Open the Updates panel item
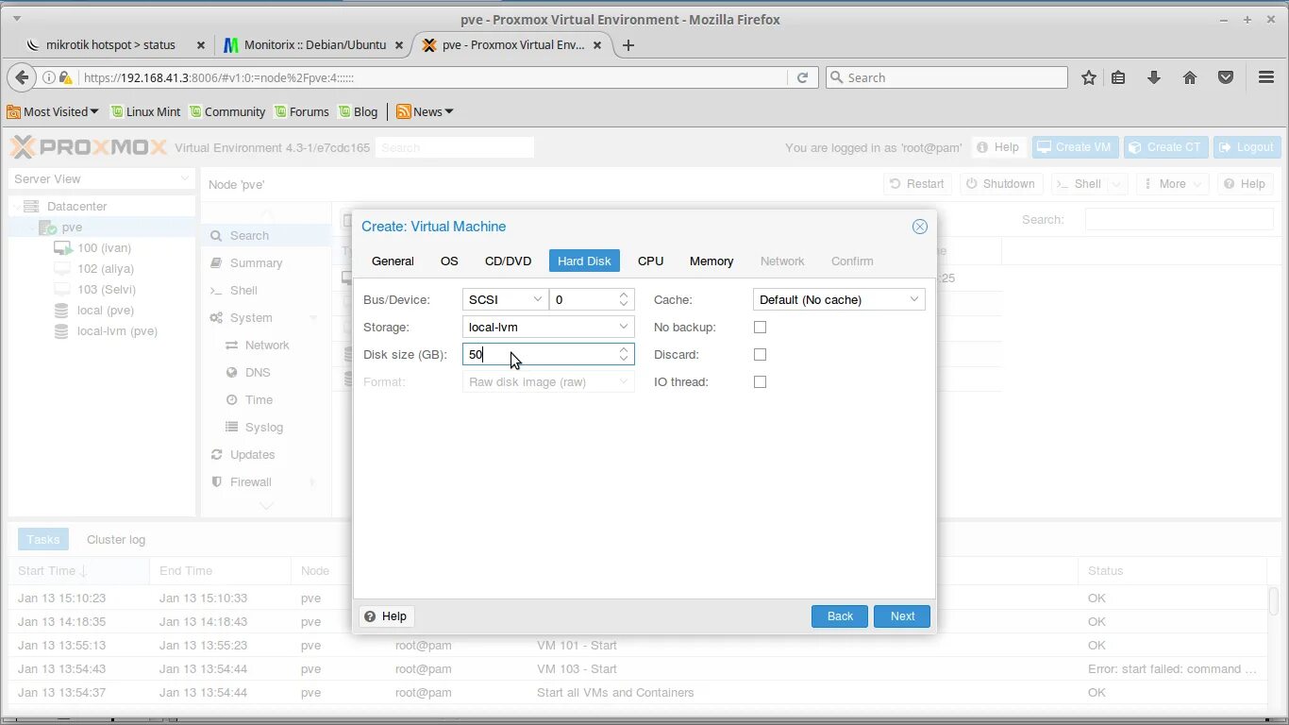The width and height of the screenshot is (1289, 725). coord(252,455)
